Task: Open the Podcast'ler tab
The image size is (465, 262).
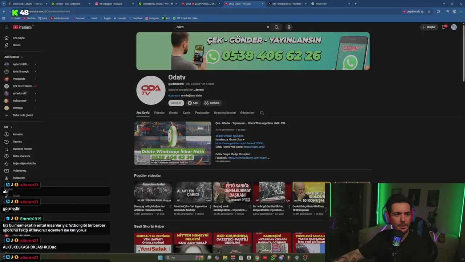Action: pyautogui.click(x=202, y=113)
